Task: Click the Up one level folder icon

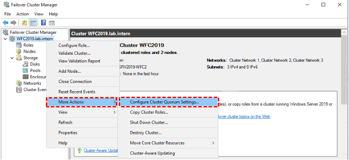Action: (x=24, y=23)
